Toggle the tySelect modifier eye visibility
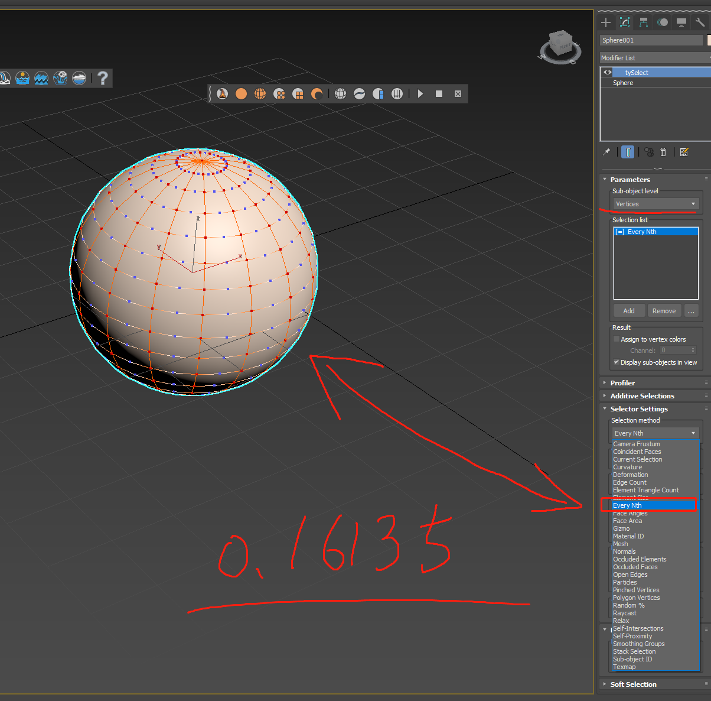Screen dimensions: 711x701 coord(607,72)
